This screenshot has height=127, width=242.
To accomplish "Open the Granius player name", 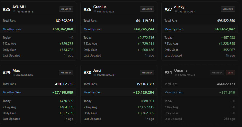I will pos(100,7).
